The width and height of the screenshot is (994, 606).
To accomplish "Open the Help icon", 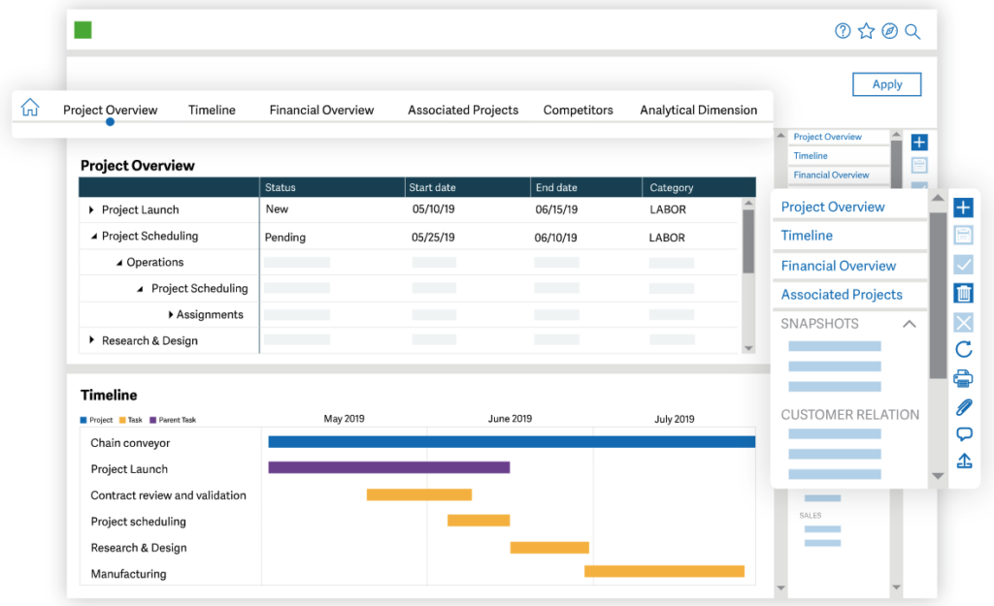I will click(842, 30).
